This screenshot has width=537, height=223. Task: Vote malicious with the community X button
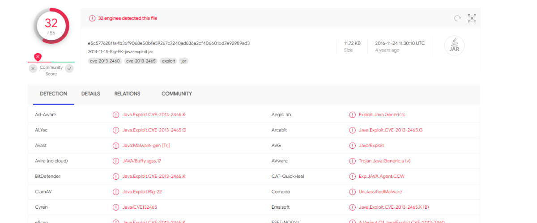33,68
